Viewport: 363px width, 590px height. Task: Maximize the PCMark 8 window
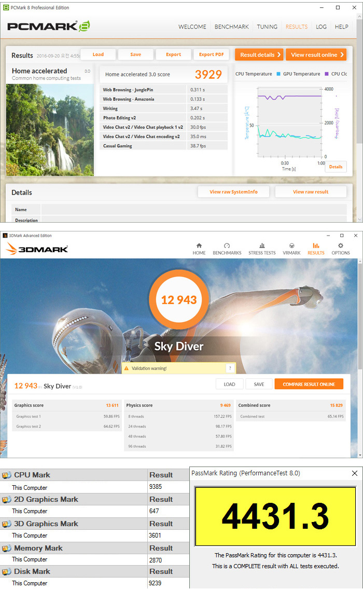point(338,8)
